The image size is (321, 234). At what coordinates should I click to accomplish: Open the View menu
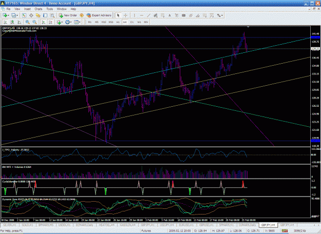17,9
